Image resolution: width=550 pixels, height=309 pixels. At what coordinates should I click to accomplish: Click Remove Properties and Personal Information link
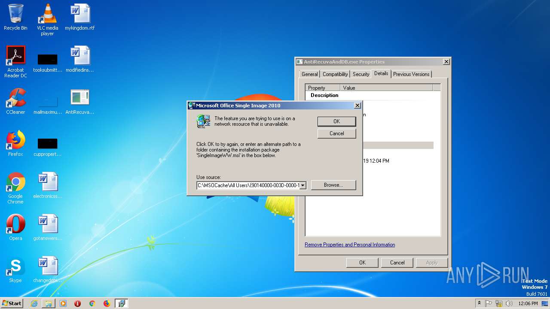tap(350, 245)
